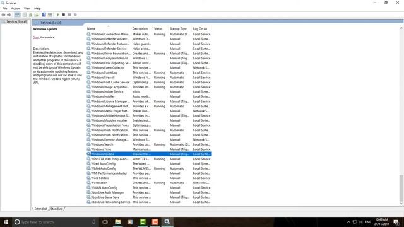Click the scrollbar up arrow in services list
This screenshot has width=404, height=227.
(401, 28)
